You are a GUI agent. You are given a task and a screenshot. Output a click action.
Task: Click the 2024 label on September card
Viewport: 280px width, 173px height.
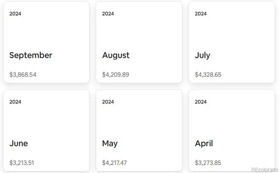[15, 14]
